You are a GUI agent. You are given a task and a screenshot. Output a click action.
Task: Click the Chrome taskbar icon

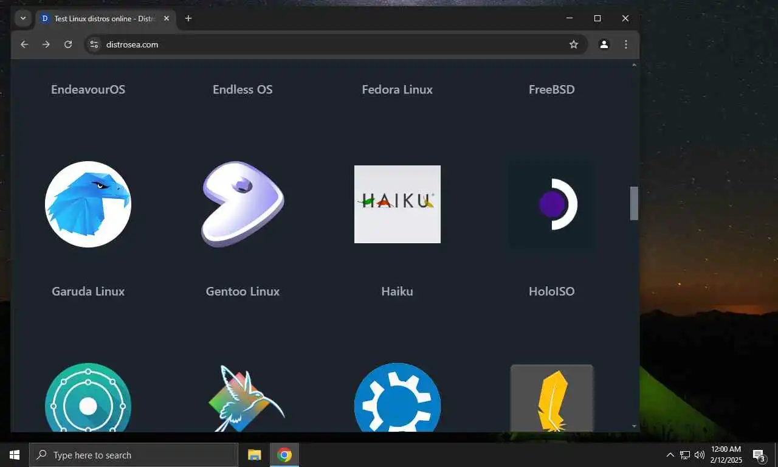[284, 455]
